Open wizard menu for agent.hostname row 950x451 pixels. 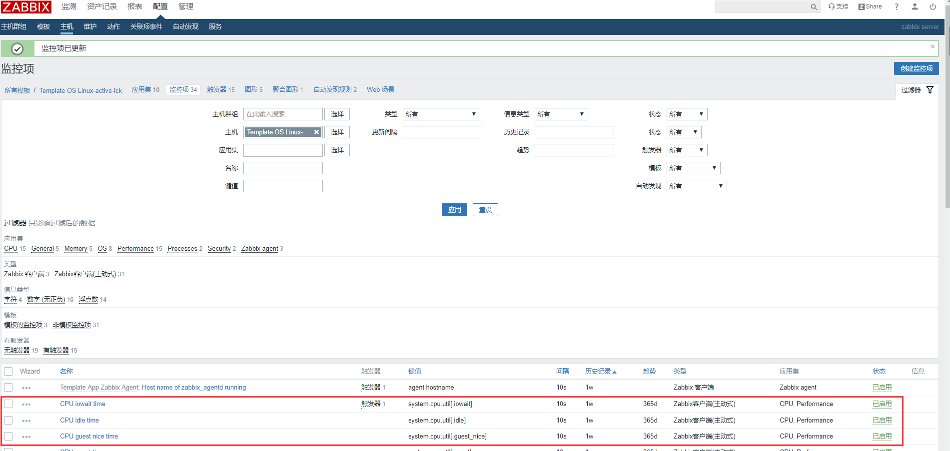[26, 388]
